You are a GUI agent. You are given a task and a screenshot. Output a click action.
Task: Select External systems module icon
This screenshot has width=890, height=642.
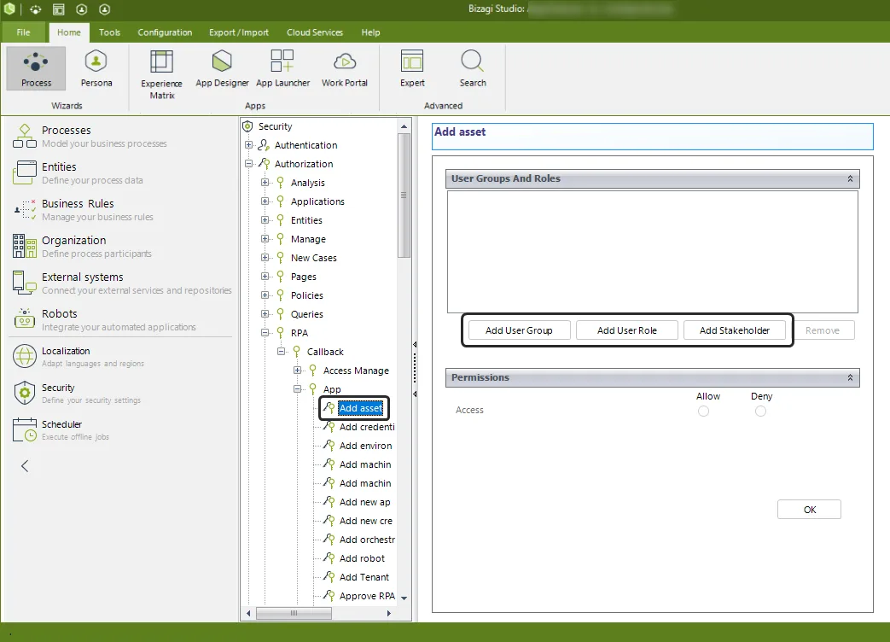[x=25, y=283]
